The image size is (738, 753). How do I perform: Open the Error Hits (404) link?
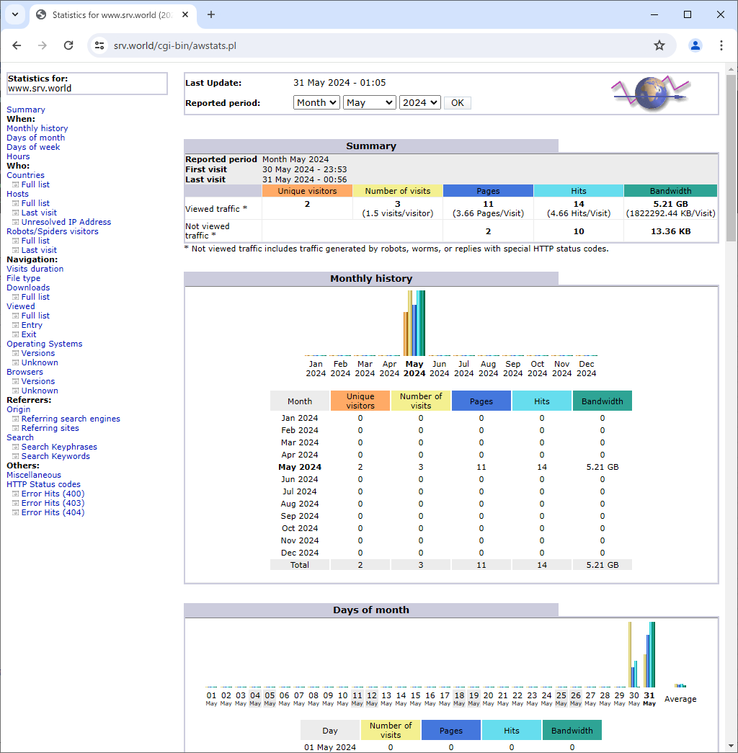53,512
